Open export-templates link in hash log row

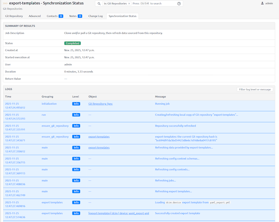click(x=99, y=137)
